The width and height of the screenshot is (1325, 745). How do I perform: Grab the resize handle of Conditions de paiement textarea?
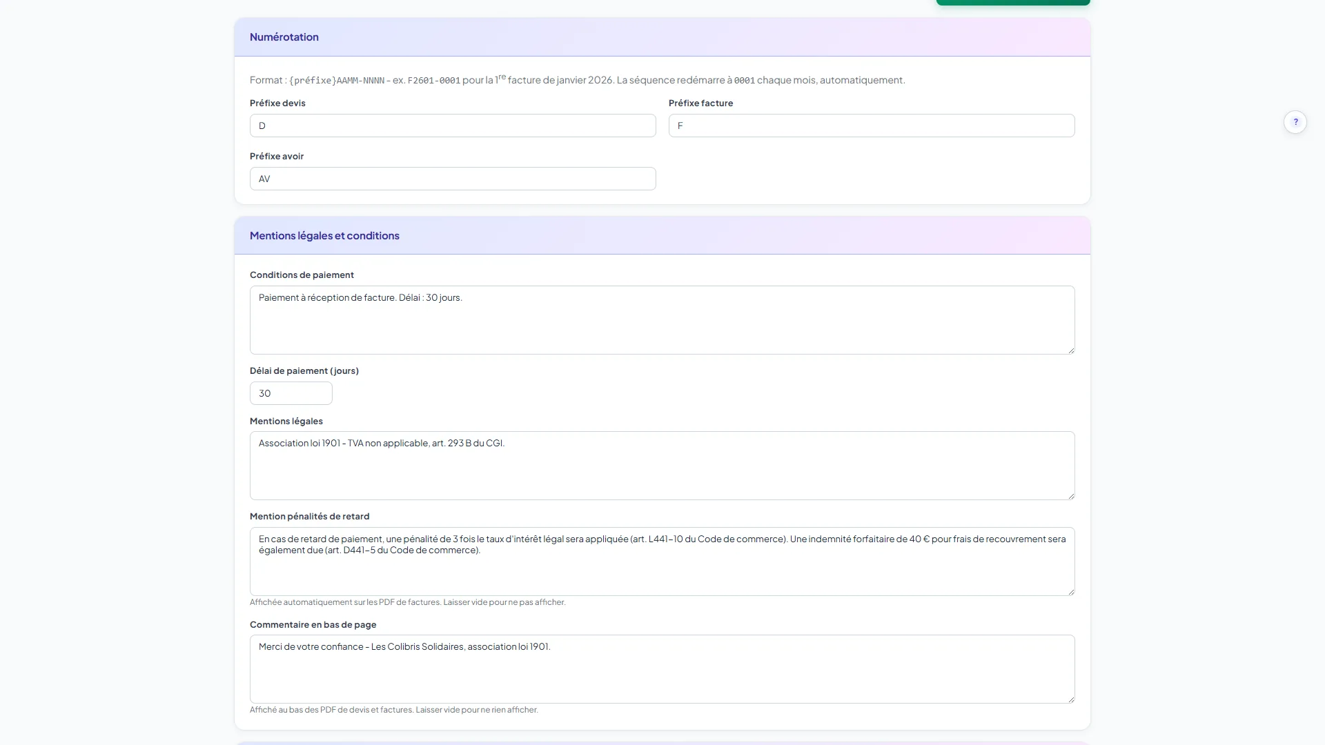[x=1071, y=350]
